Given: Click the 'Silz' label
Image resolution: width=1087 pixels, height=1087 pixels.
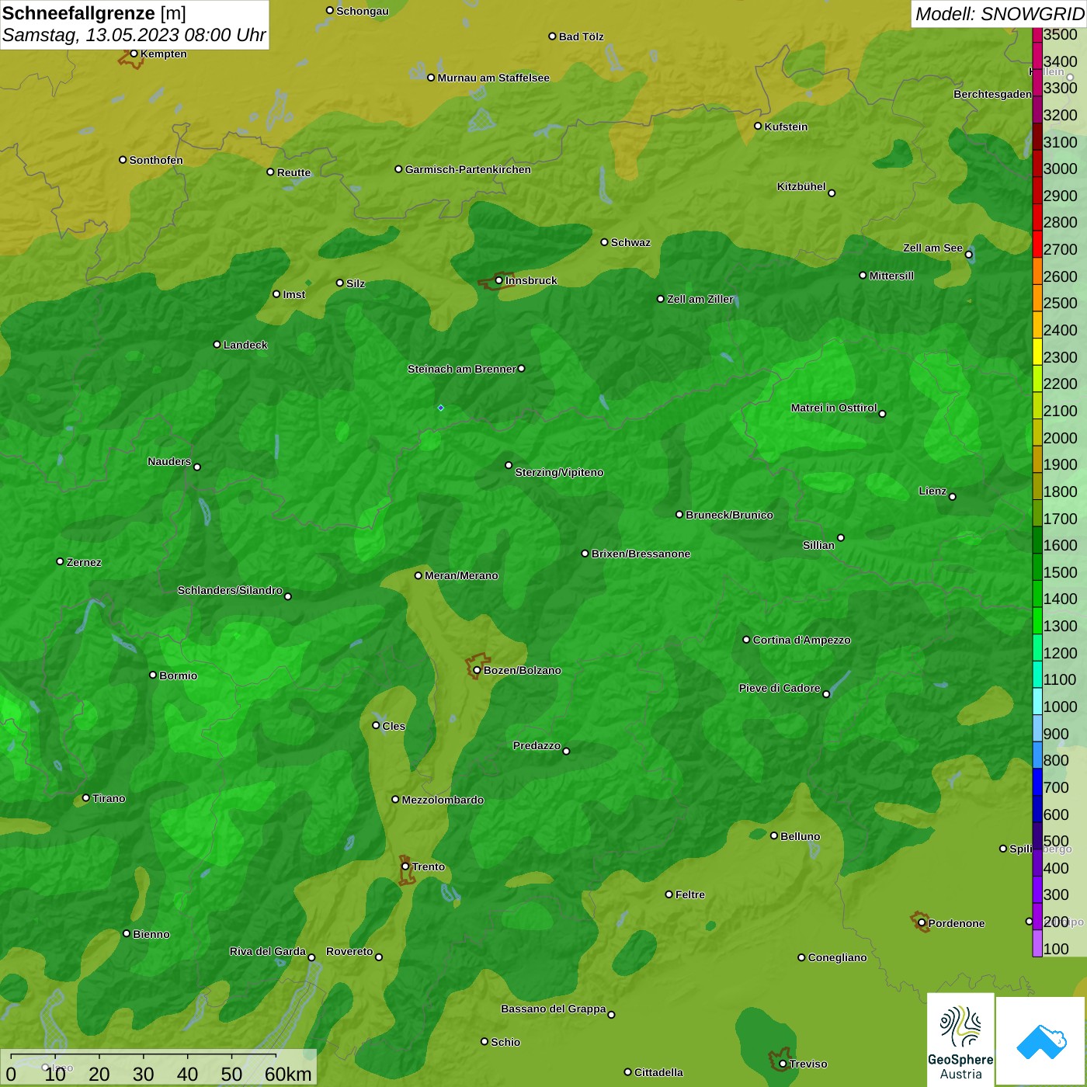Looking at the screenshot, I should point(356,283).
